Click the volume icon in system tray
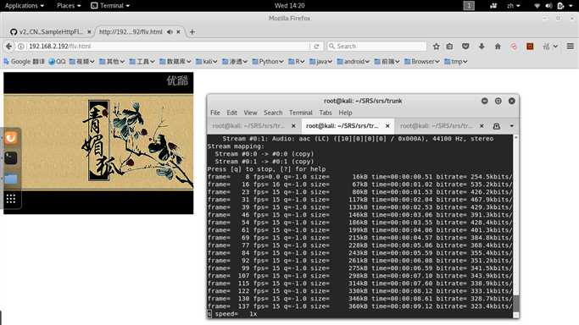The height and width of the screenshot is (325, 579). click(548, 6)
